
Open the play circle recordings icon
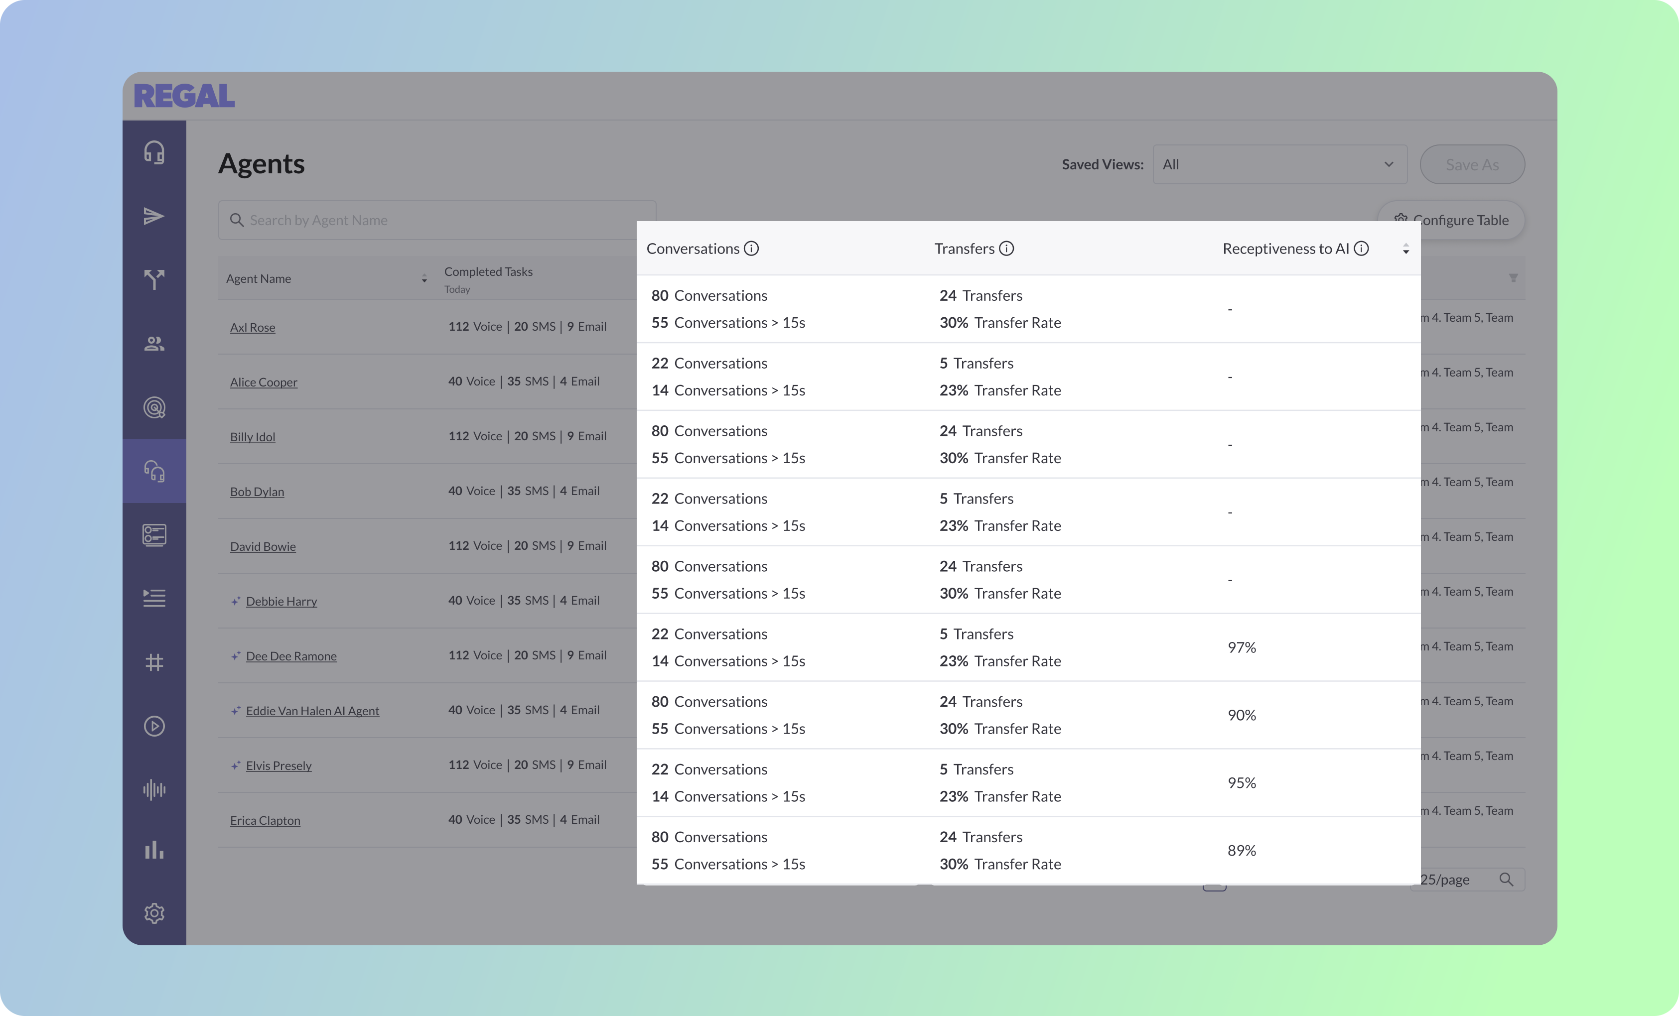pyautogui.click(x=154, y=726)
